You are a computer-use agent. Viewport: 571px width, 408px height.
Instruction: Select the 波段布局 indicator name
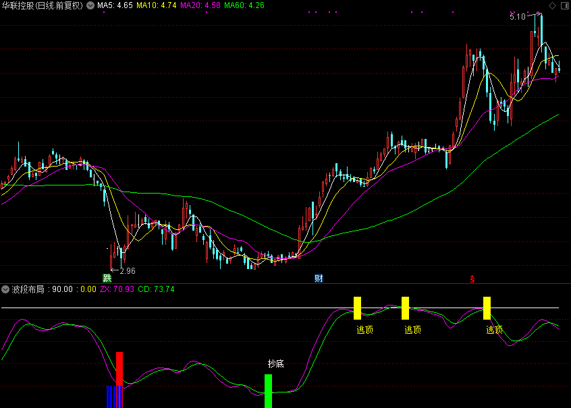(28, 289)
